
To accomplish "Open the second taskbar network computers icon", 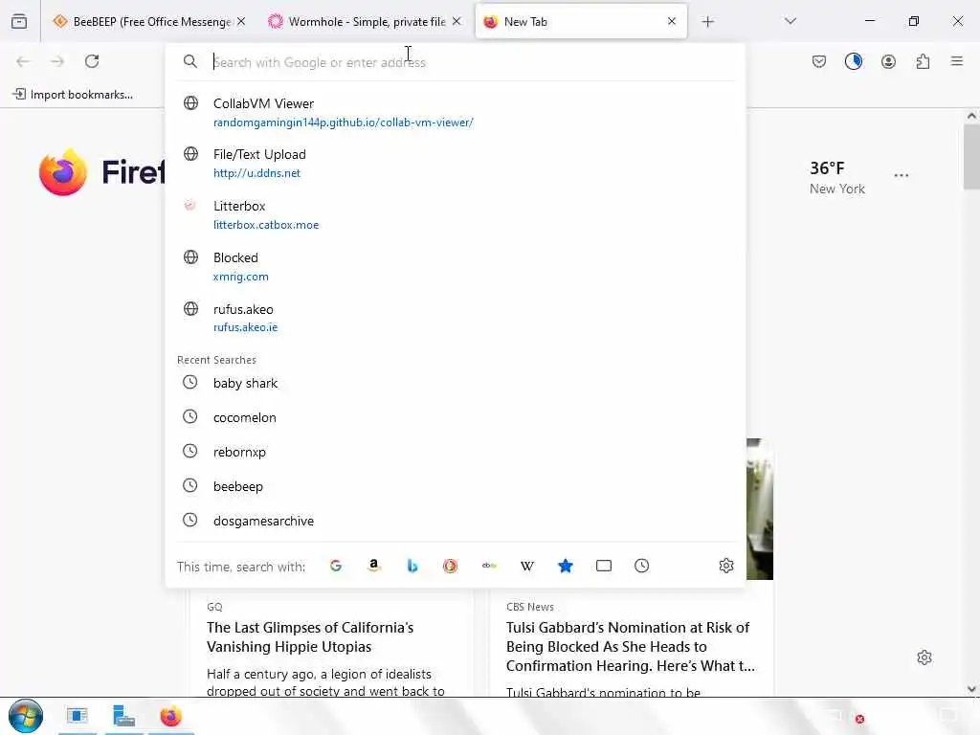I will point(123,716).
